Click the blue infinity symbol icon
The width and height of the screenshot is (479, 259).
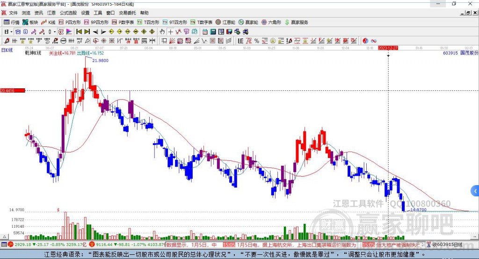pos(374,41)
